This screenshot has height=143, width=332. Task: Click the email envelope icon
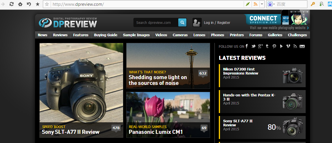302,46
